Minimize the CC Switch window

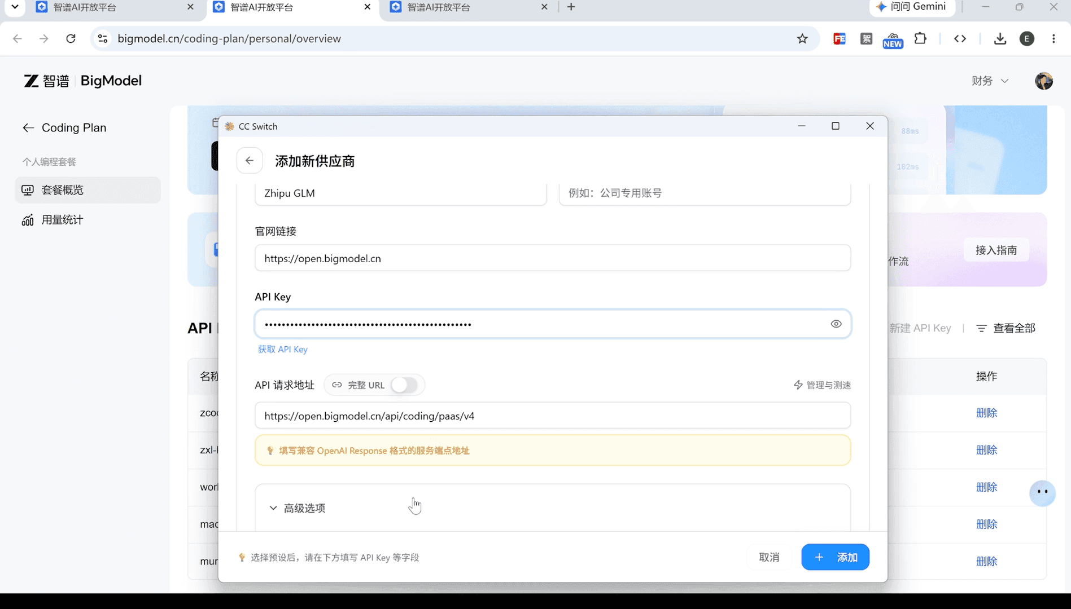801,126
